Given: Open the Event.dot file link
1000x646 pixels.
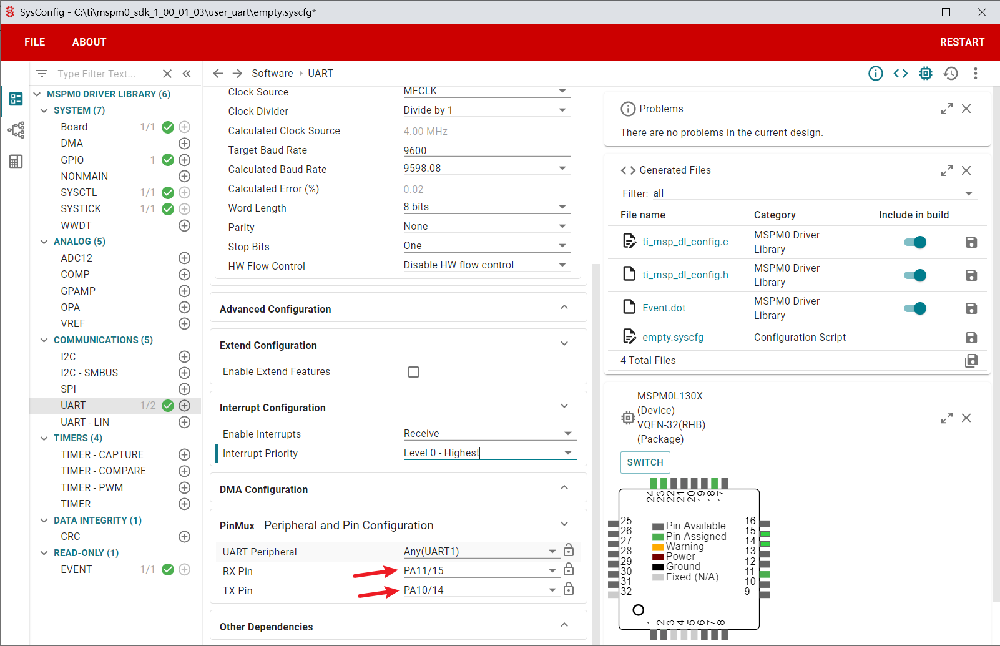Looking at the screenshot, I should click(x=664, y=308).
